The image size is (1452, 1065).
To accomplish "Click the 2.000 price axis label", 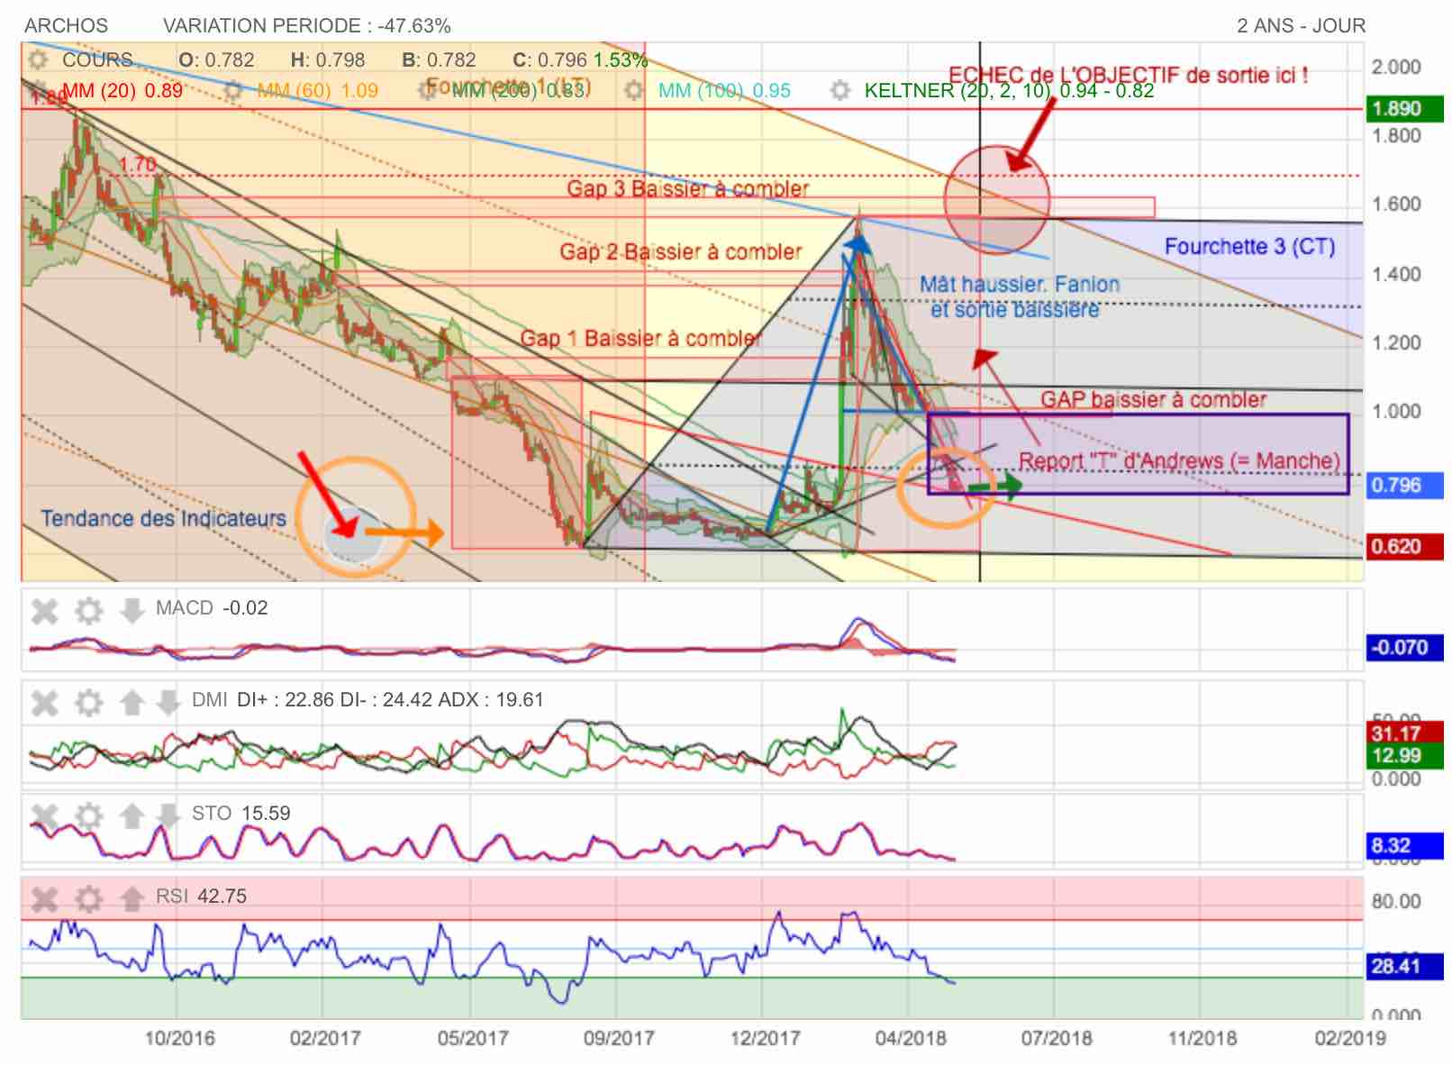I will (x=1395, y=68).
